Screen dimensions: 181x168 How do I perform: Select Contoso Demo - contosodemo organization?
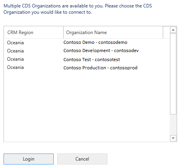pos(95,42)
